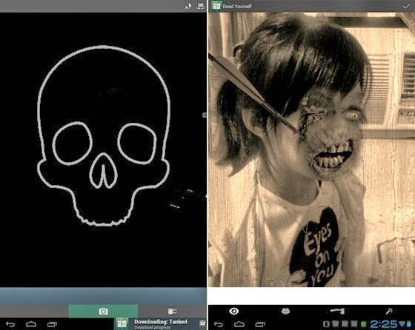Switch between front and rear camera
The image size is (415, 330).
[x=201, y=6]
